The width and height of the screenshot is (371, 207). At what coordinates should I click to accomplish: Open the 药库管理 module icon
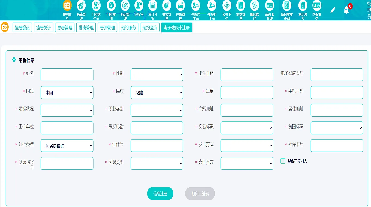81,5
